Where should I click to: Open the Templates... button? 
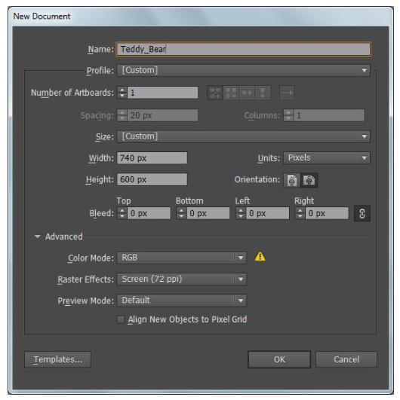(x=58, y=359)
